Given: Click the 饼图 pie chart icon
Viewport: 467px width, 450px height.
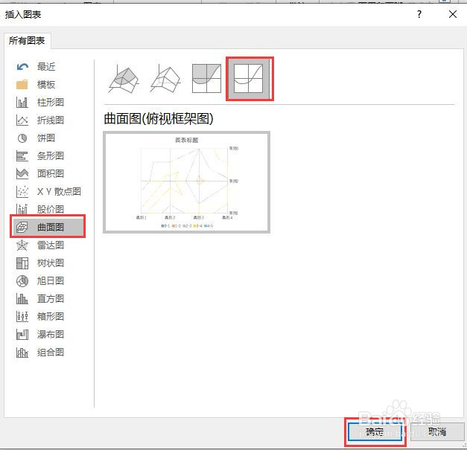Looking at the screenshot, I should [22, 138].
